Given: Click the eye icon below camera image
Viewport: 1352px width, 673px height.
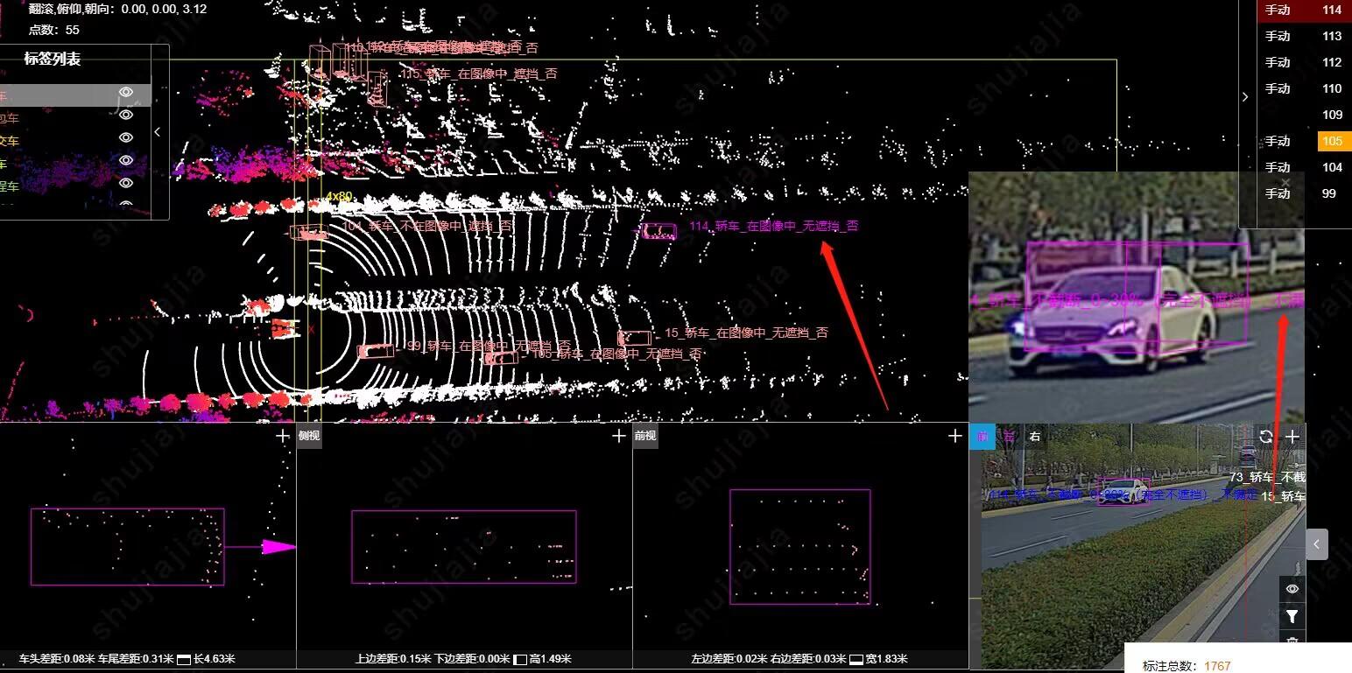Looking at the screenshot, I should [1292, 589].
